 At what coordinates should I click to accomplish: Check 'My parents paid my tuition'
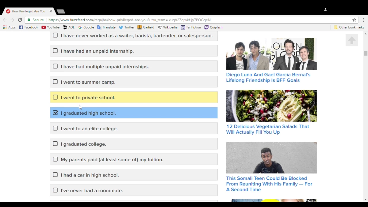pos(55,159)
